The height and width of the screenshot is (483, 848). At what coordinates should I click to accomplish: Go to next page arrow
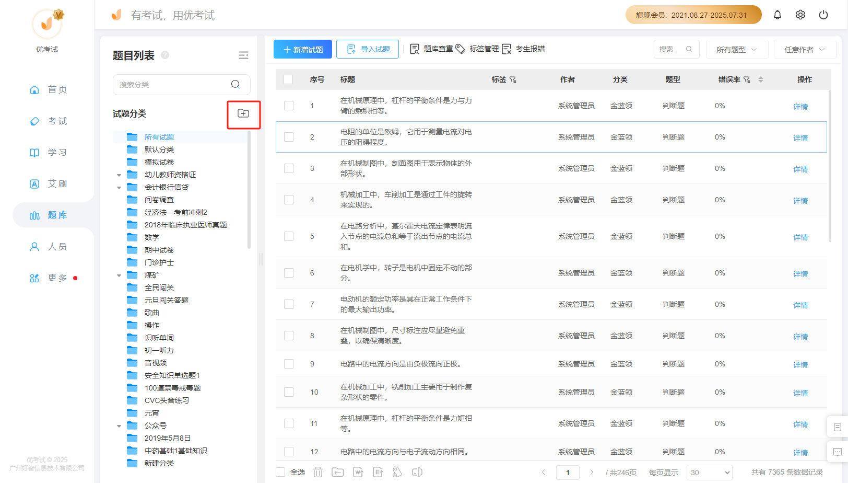[592, 472]
